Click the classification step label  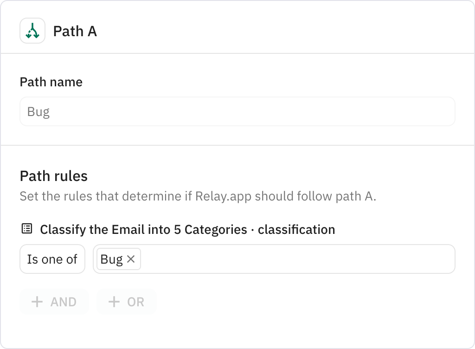click(297, 229)
